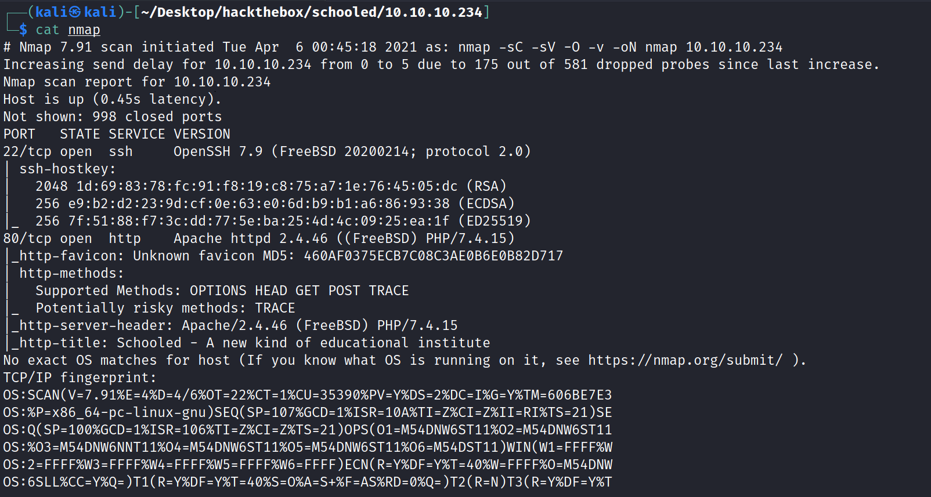The height and width of the screenshot is (497, 931).
Task: Open the nmap.org submit URL
Action: coord(685,360)
